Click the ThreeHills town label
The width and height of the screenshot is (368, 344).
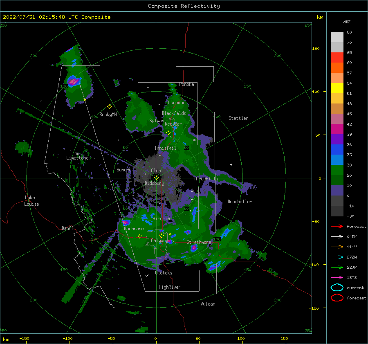pyautogui.click(x=206, y=179)
